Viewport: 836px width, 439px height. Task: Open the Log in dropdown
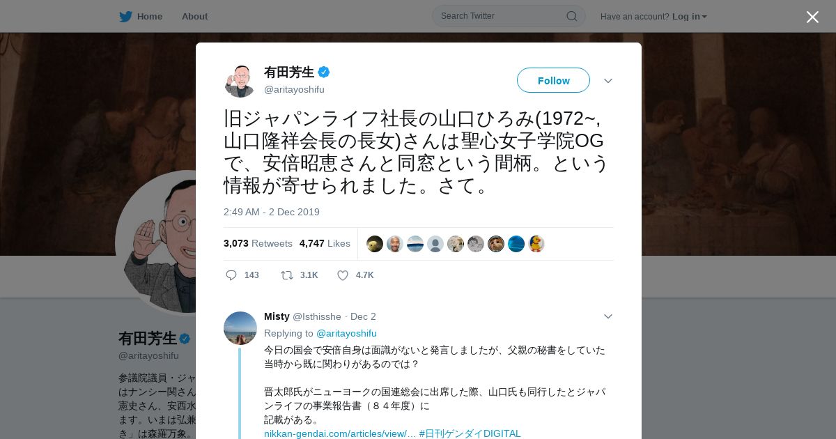pos(690,16)
